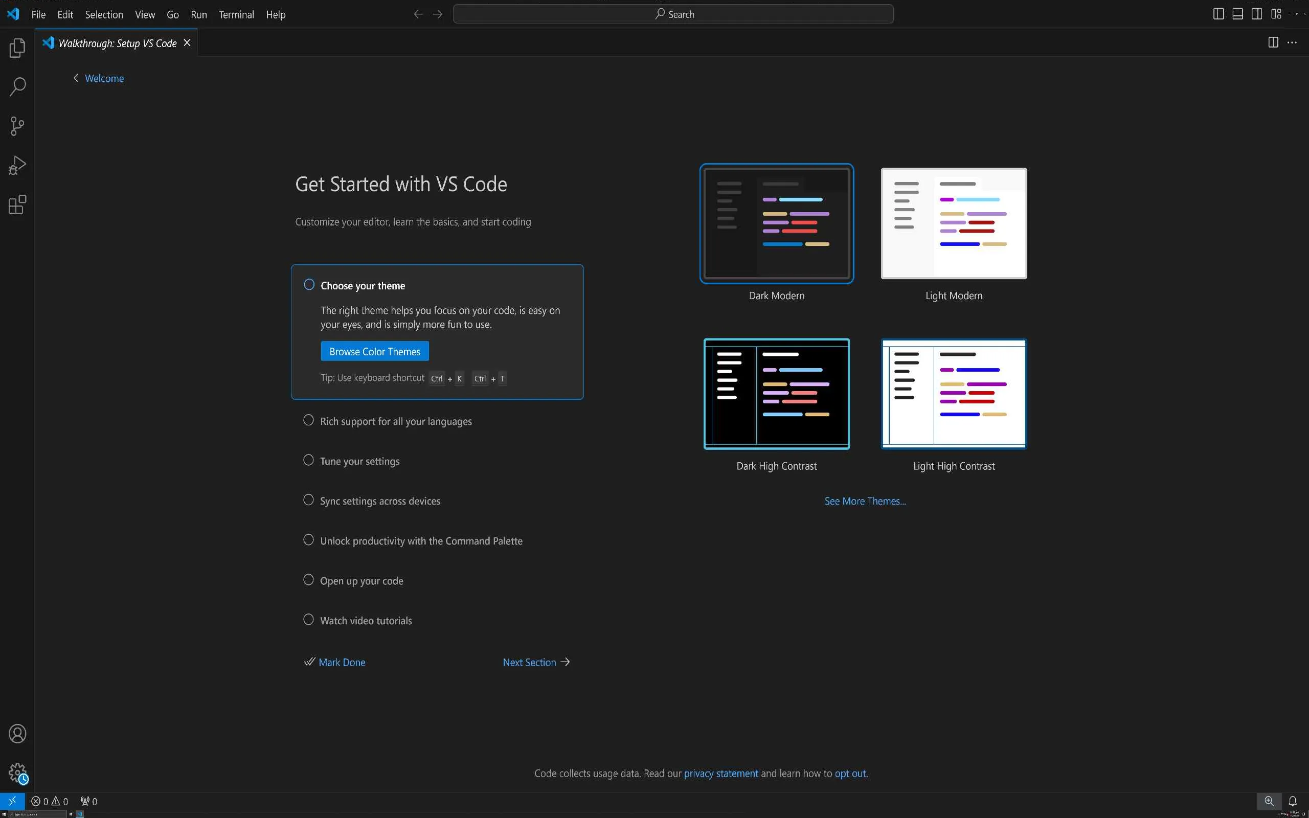Mark 'Open up your code' step circle
The width and height of the screenshot is (1309, 818).
tap(308, 579)
